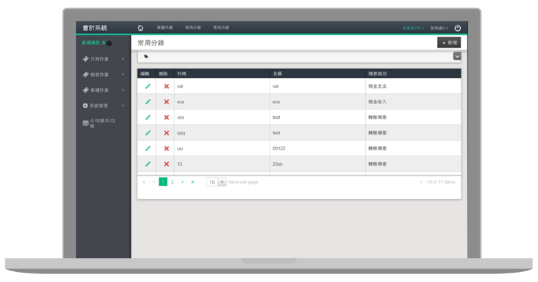Delete the qqq row with red X
This screenshot has height=282, width=538.
(166, 133)
